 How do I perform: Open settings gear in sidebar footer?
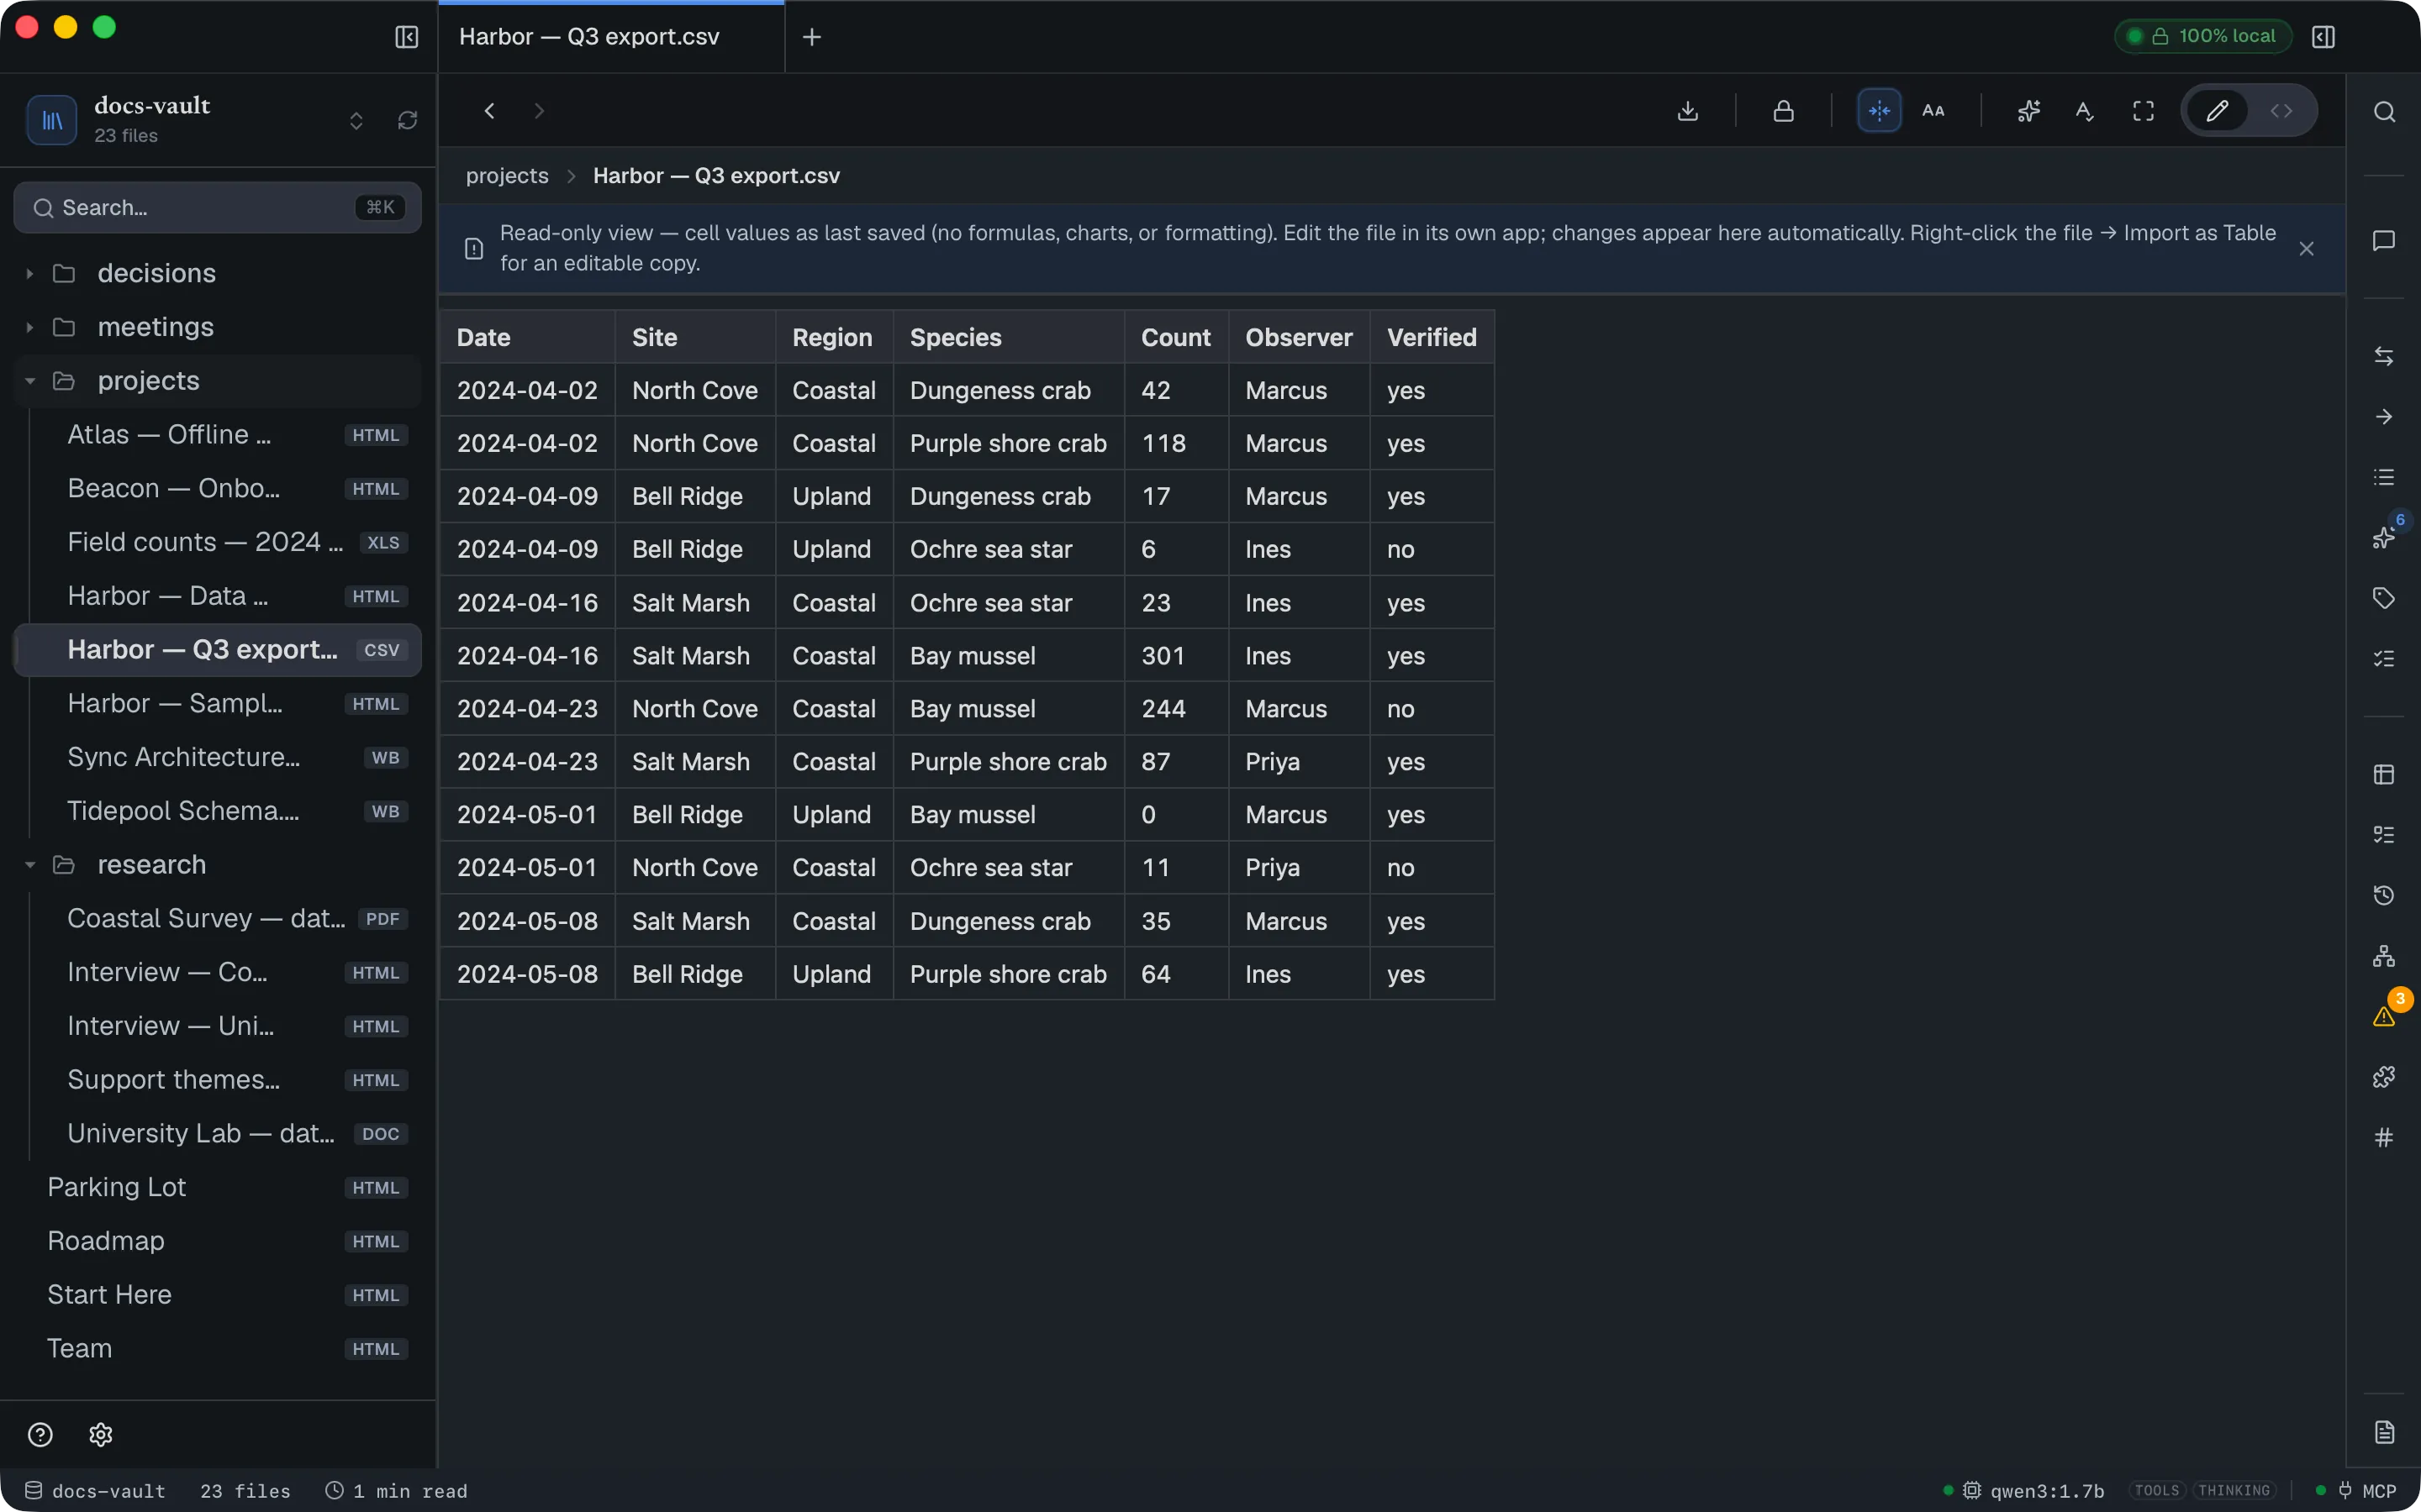100,1435
